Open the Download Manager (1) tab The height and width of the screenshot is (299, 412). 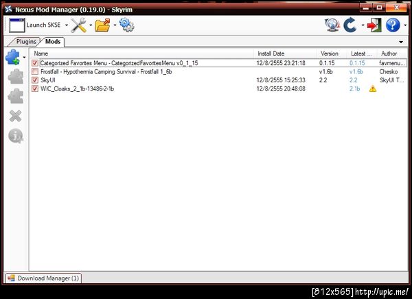tap(44, 278)
